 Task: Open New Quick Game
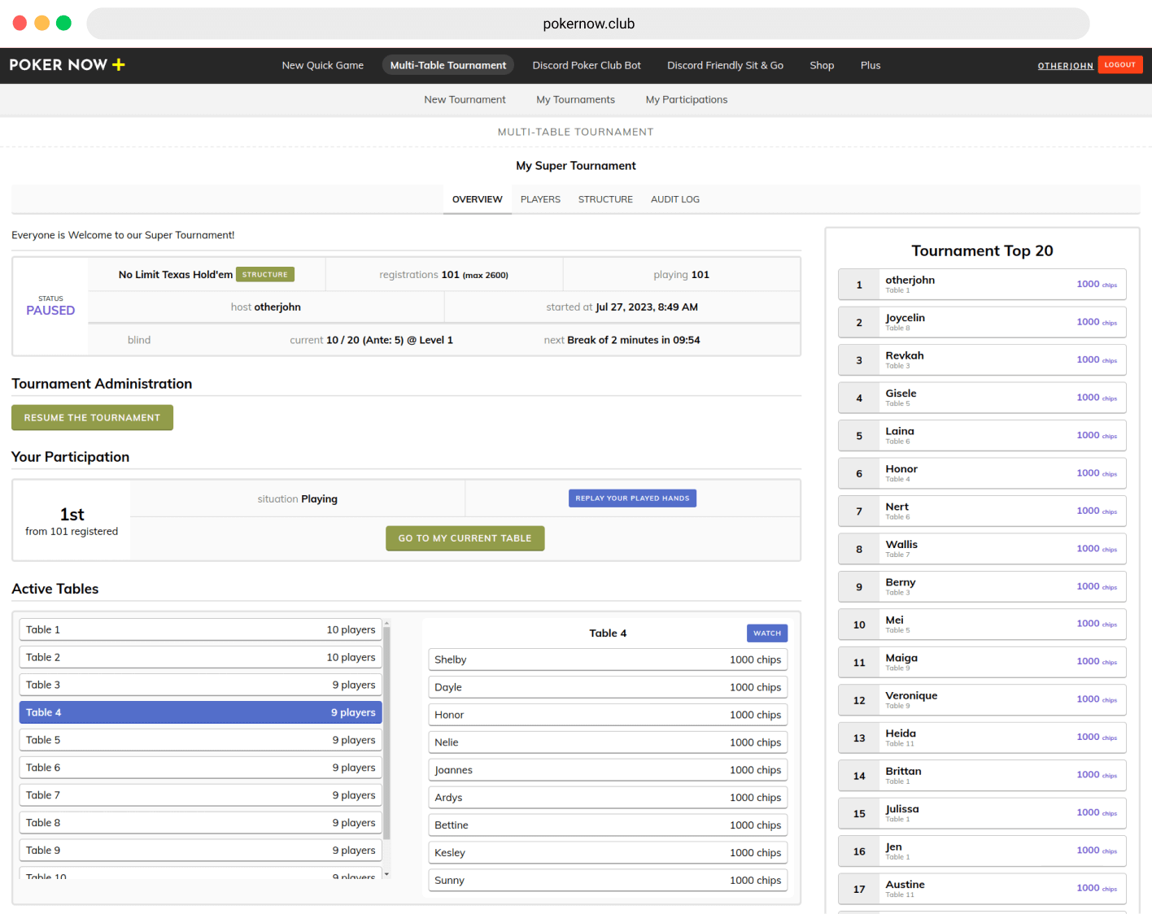322,65
